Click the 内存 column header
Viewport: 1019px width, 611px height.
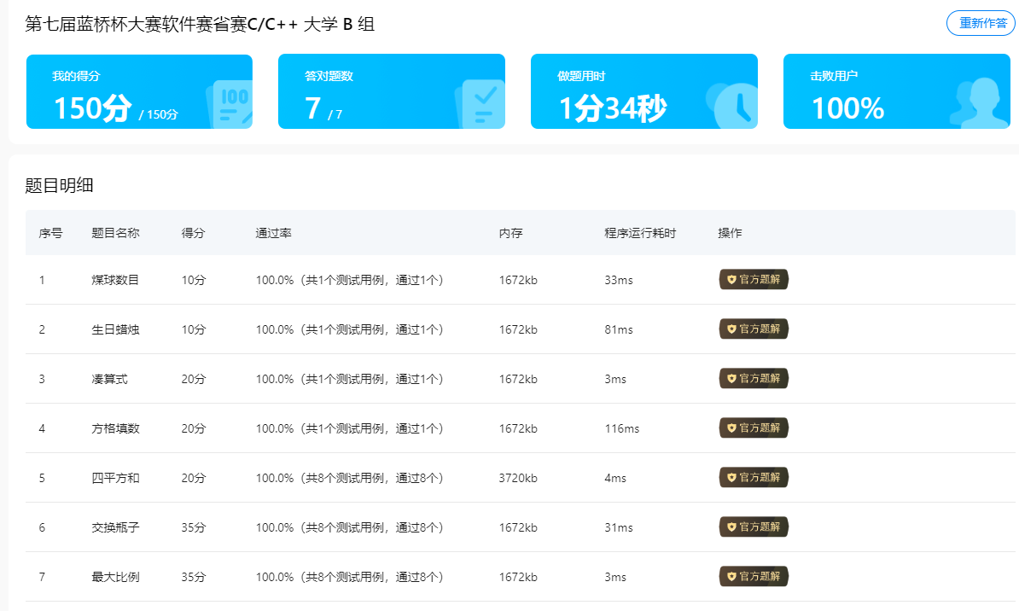[x=511, y=233]
